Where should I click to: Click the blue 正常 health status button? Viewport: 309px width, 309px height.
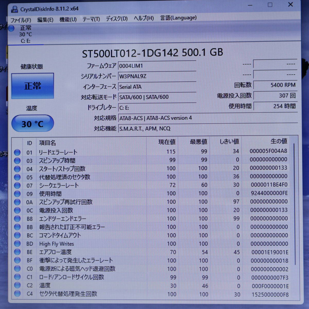tap(32, 86)
